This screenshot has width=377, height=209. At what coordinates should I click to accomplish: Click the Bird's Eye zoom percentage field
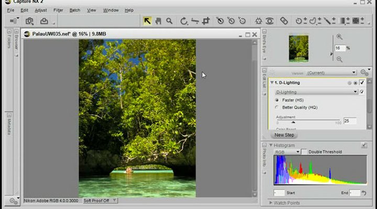tap(340, 48)
